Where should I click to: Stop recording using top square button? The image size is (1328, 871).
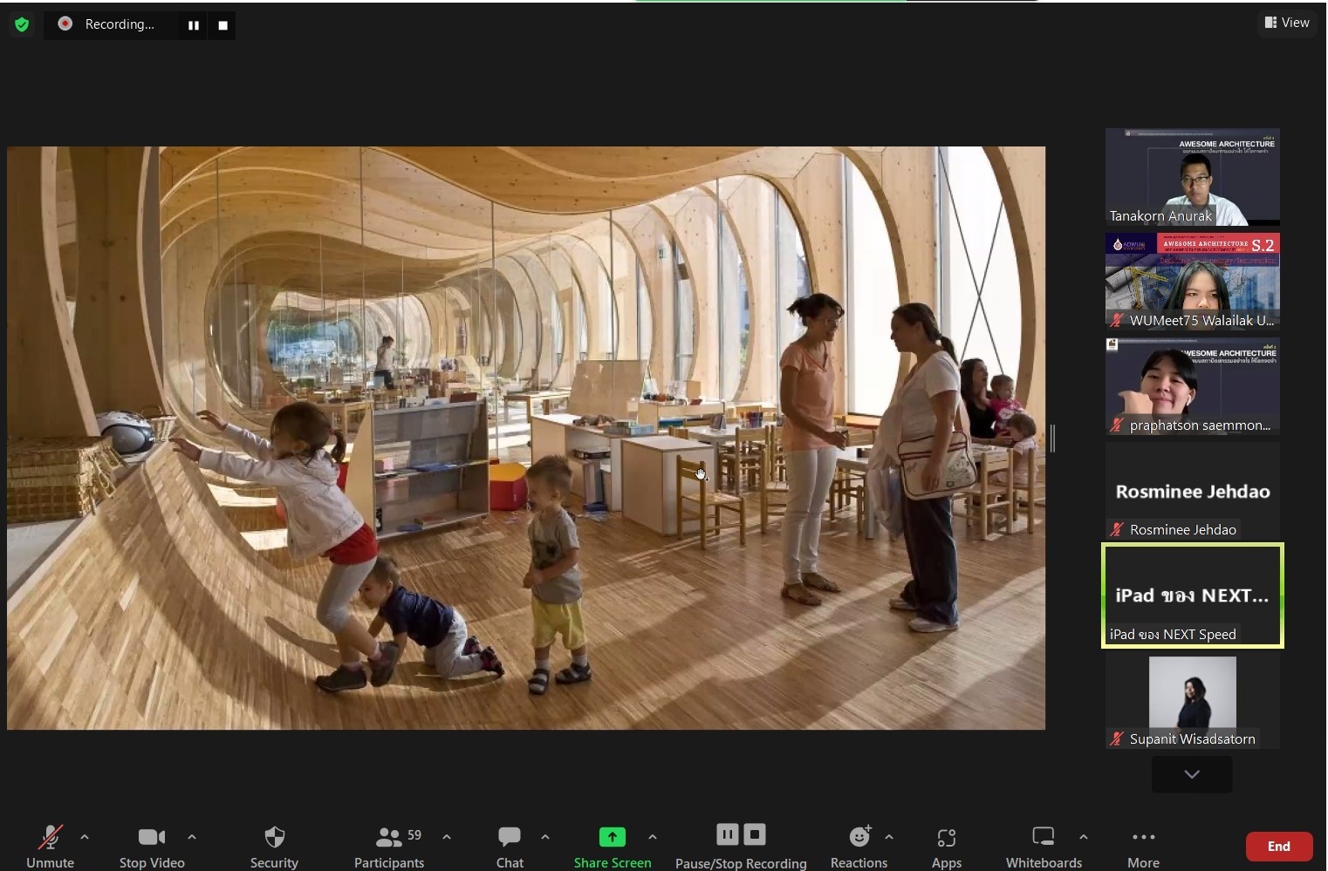[x=222, y=25]
